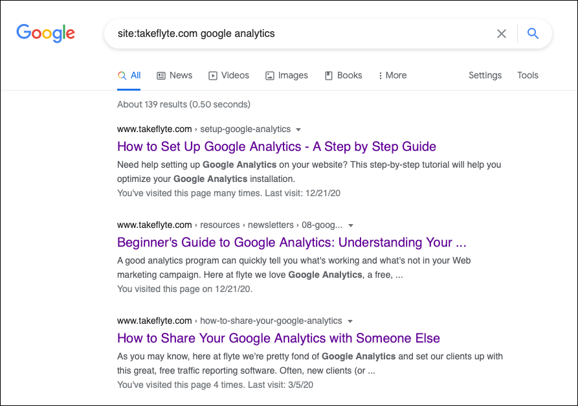Screen dimensions: 578x406
Task: Click the Books tab icon
Action: (x=329, y=76)
